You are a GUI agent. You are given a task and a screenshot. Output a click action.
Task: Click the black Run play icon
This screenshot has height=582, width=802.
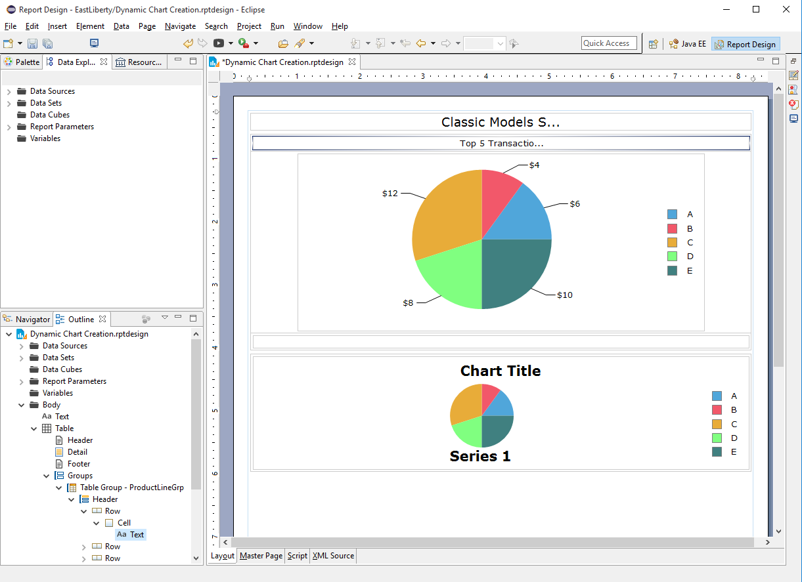click(219, 43)
